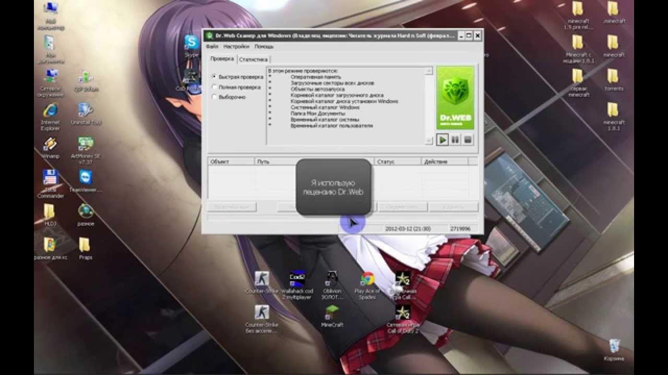This screenshot has width=668, height=375.
Task: Click the Удалить button
Action: 454,207
